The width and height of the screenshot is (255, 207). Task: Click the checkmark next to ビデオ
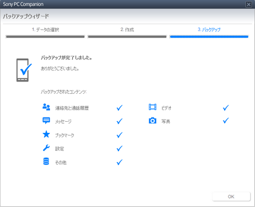[x=226, y=107]
